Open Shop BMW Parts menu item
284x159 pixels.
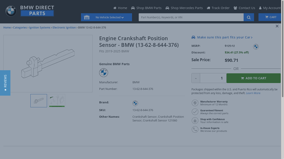tap(146, 8)
